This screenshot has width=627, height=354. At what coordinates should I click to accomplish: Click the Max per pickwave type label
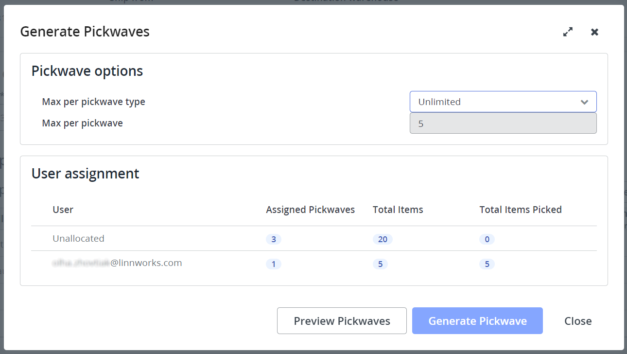(93, 102)
